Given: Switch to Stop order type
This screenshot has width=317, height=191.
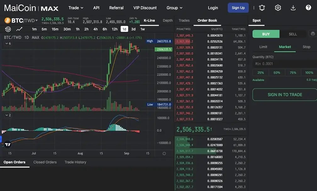Looking at the screenshot, I should (x=306, y=47).
